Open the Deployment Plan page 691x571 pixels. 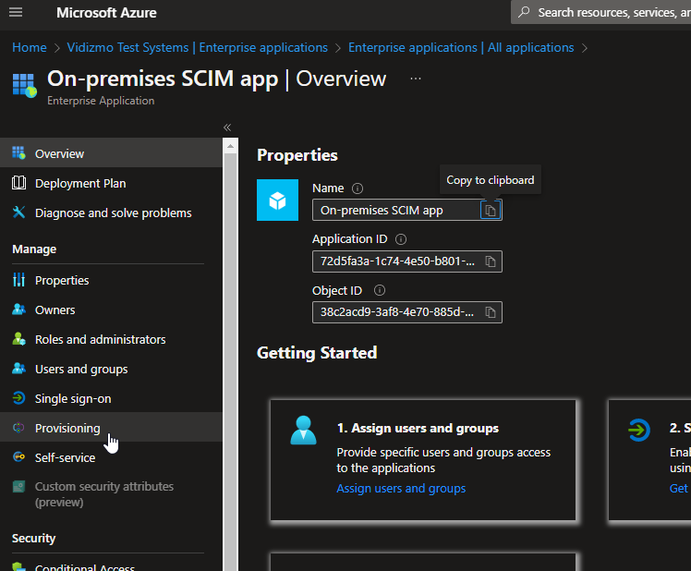pos(80,183)
